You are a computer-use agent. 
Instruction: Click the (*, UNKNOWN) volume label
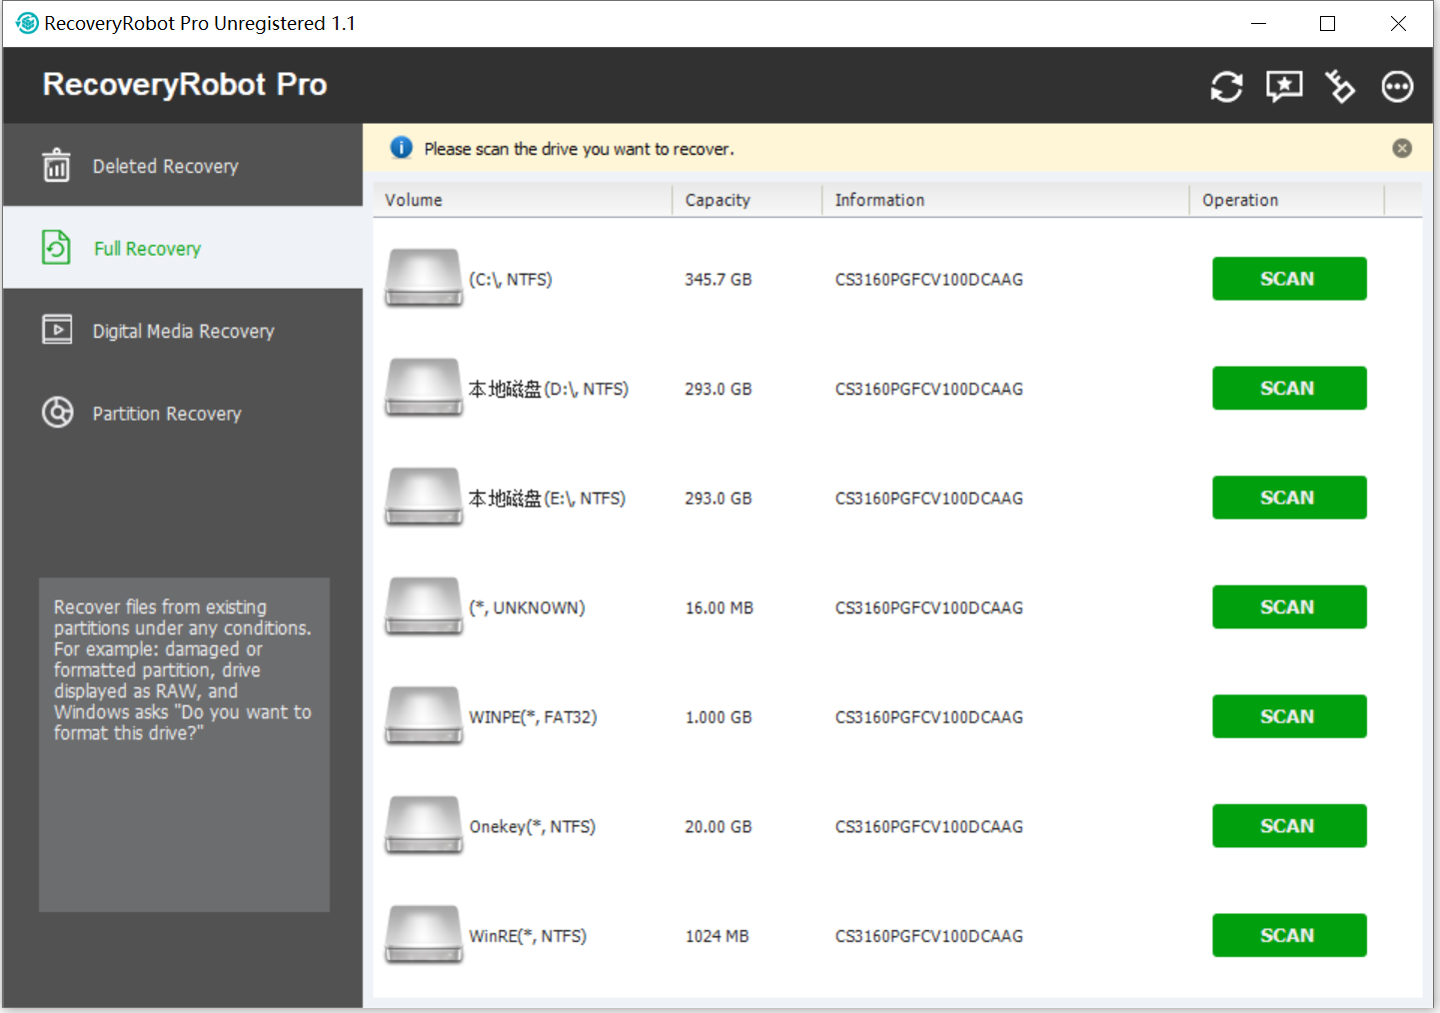tap(527, 607)
